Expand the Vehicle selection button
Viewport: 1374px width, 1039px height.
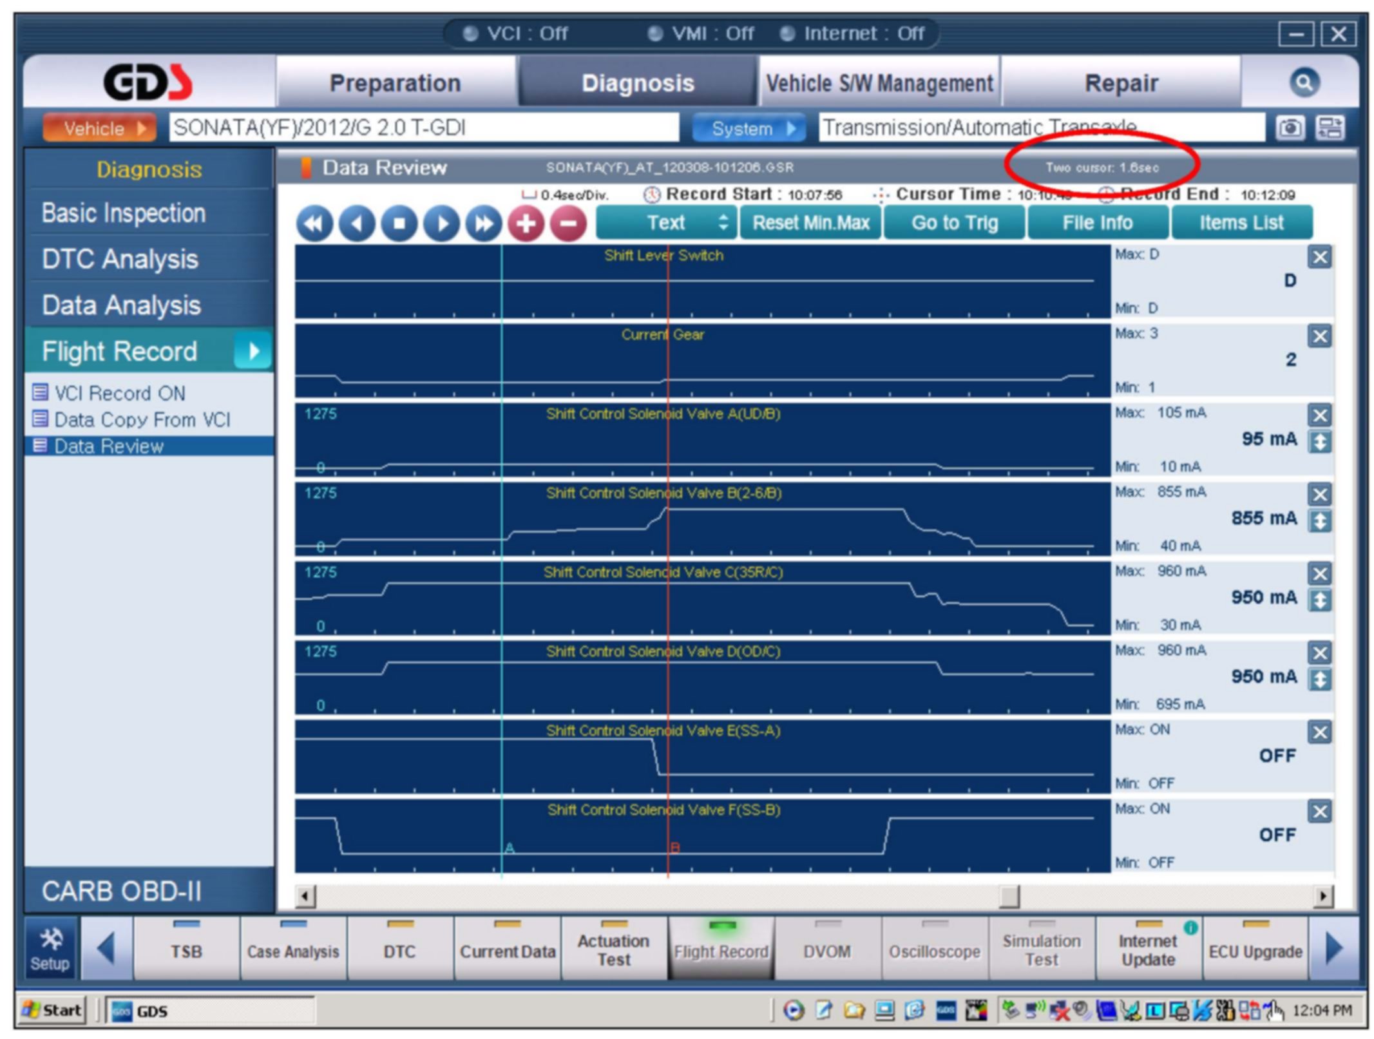100,128
